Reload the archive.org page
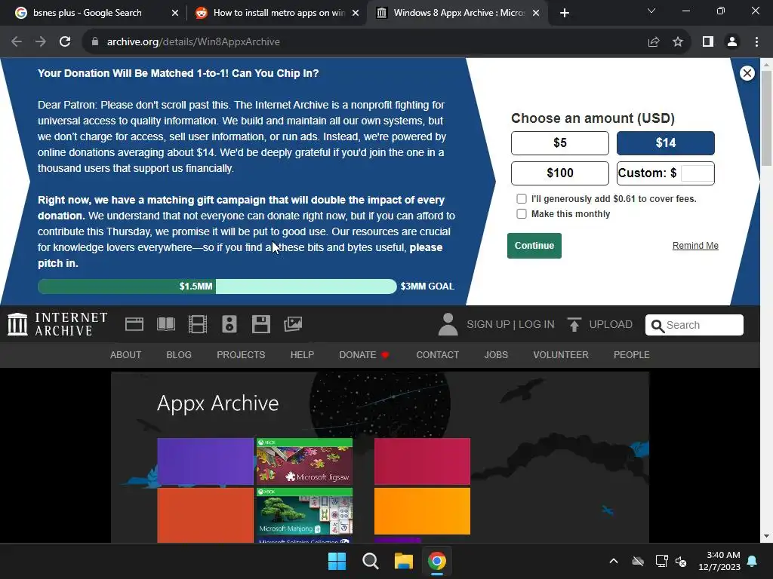The image size is (773, 579). click(x=65, y=42)
